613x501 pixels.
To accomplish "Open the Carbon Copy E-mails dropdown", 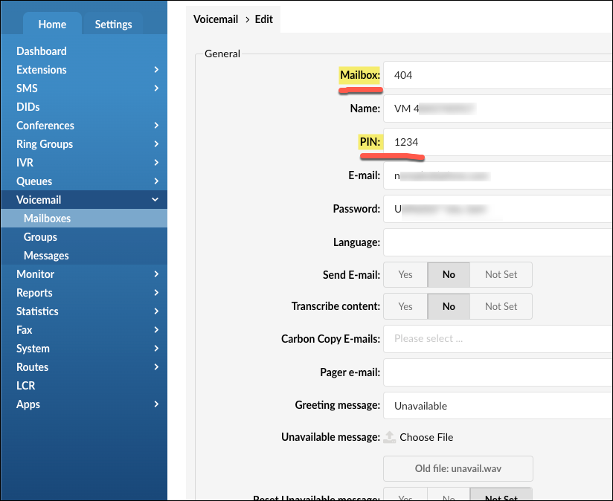I will [x=497, y=338].
